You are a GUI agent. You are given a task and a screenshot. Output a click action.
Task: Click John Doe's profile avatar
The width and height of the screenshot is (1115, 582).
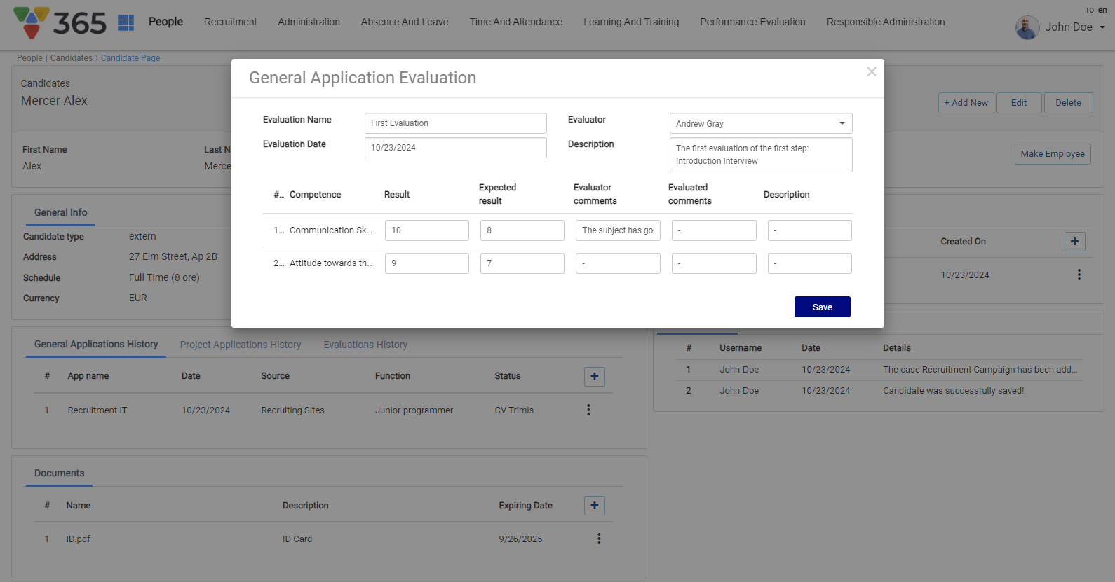tap(1027, 27)
